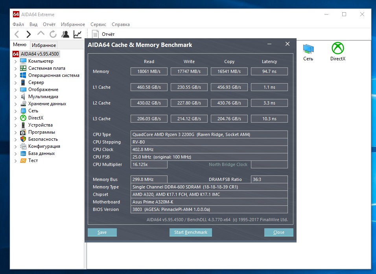Click the DRAM:FSB Ratio 36:3 field
Image resolution: width=376 pixels, height=274 pixels.
pyautogui.click(x=269, y=179)
